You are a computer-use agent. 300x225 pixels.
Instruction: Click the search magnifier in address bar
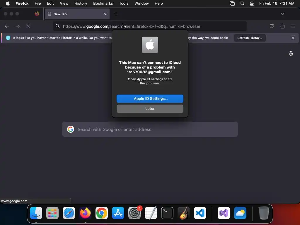(x=58, y=26)
